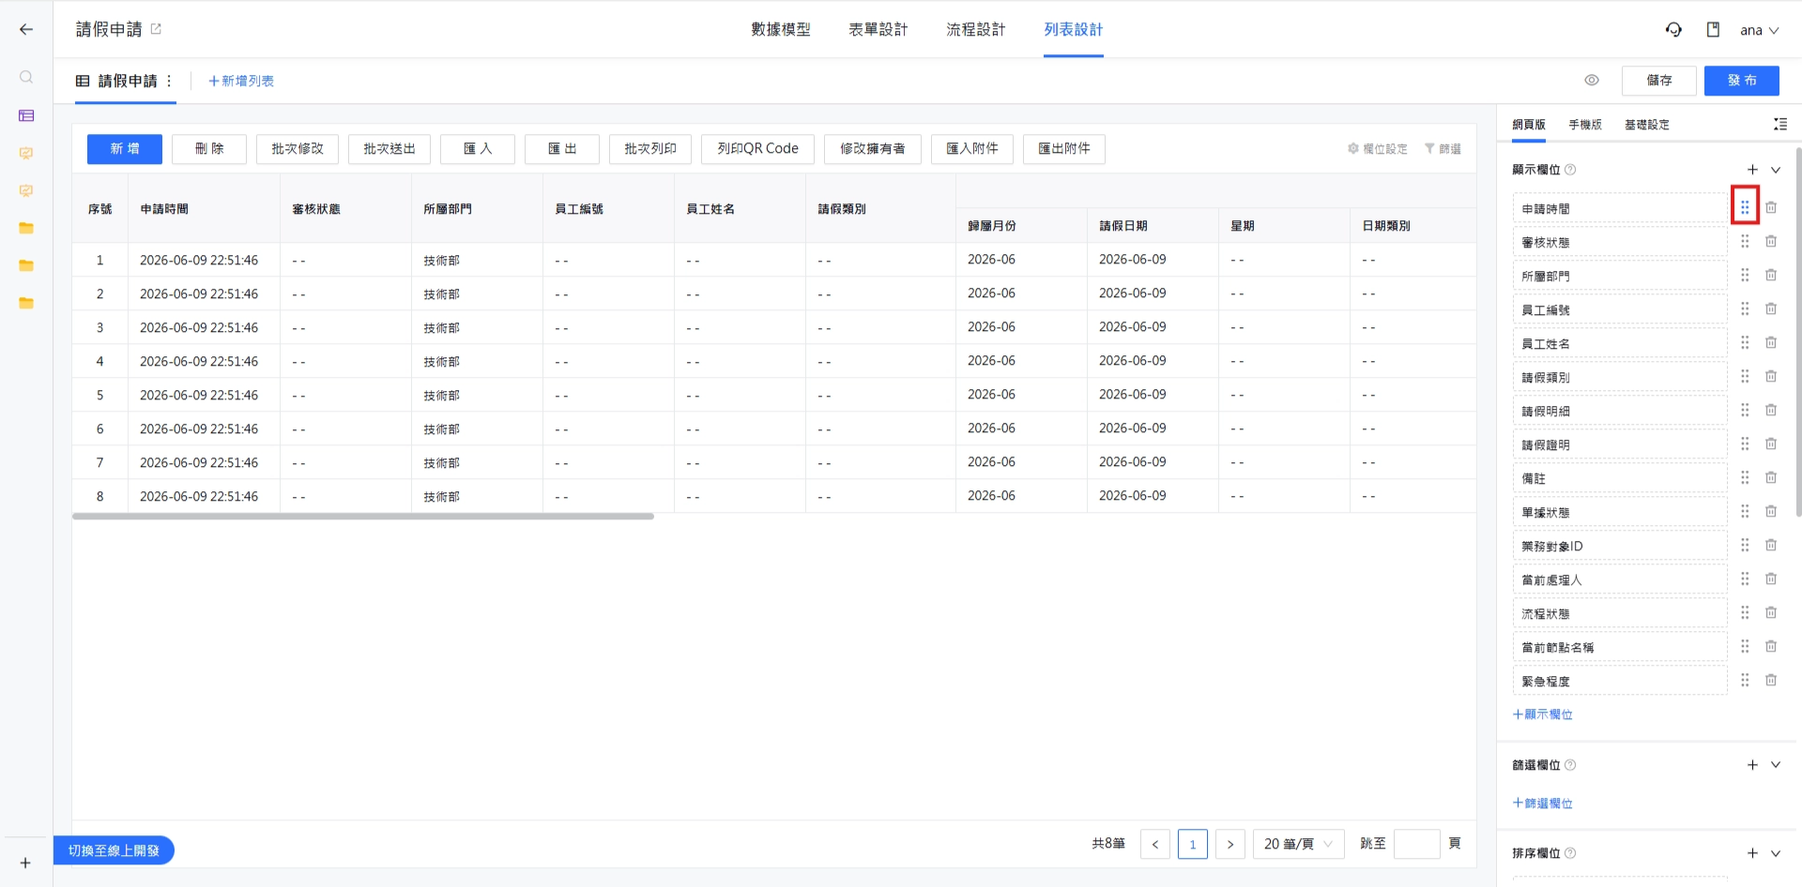The image size is (1802, 887).
Task: Collapse the 篩選欄位 section chevron
Action: coord(1776,765)
